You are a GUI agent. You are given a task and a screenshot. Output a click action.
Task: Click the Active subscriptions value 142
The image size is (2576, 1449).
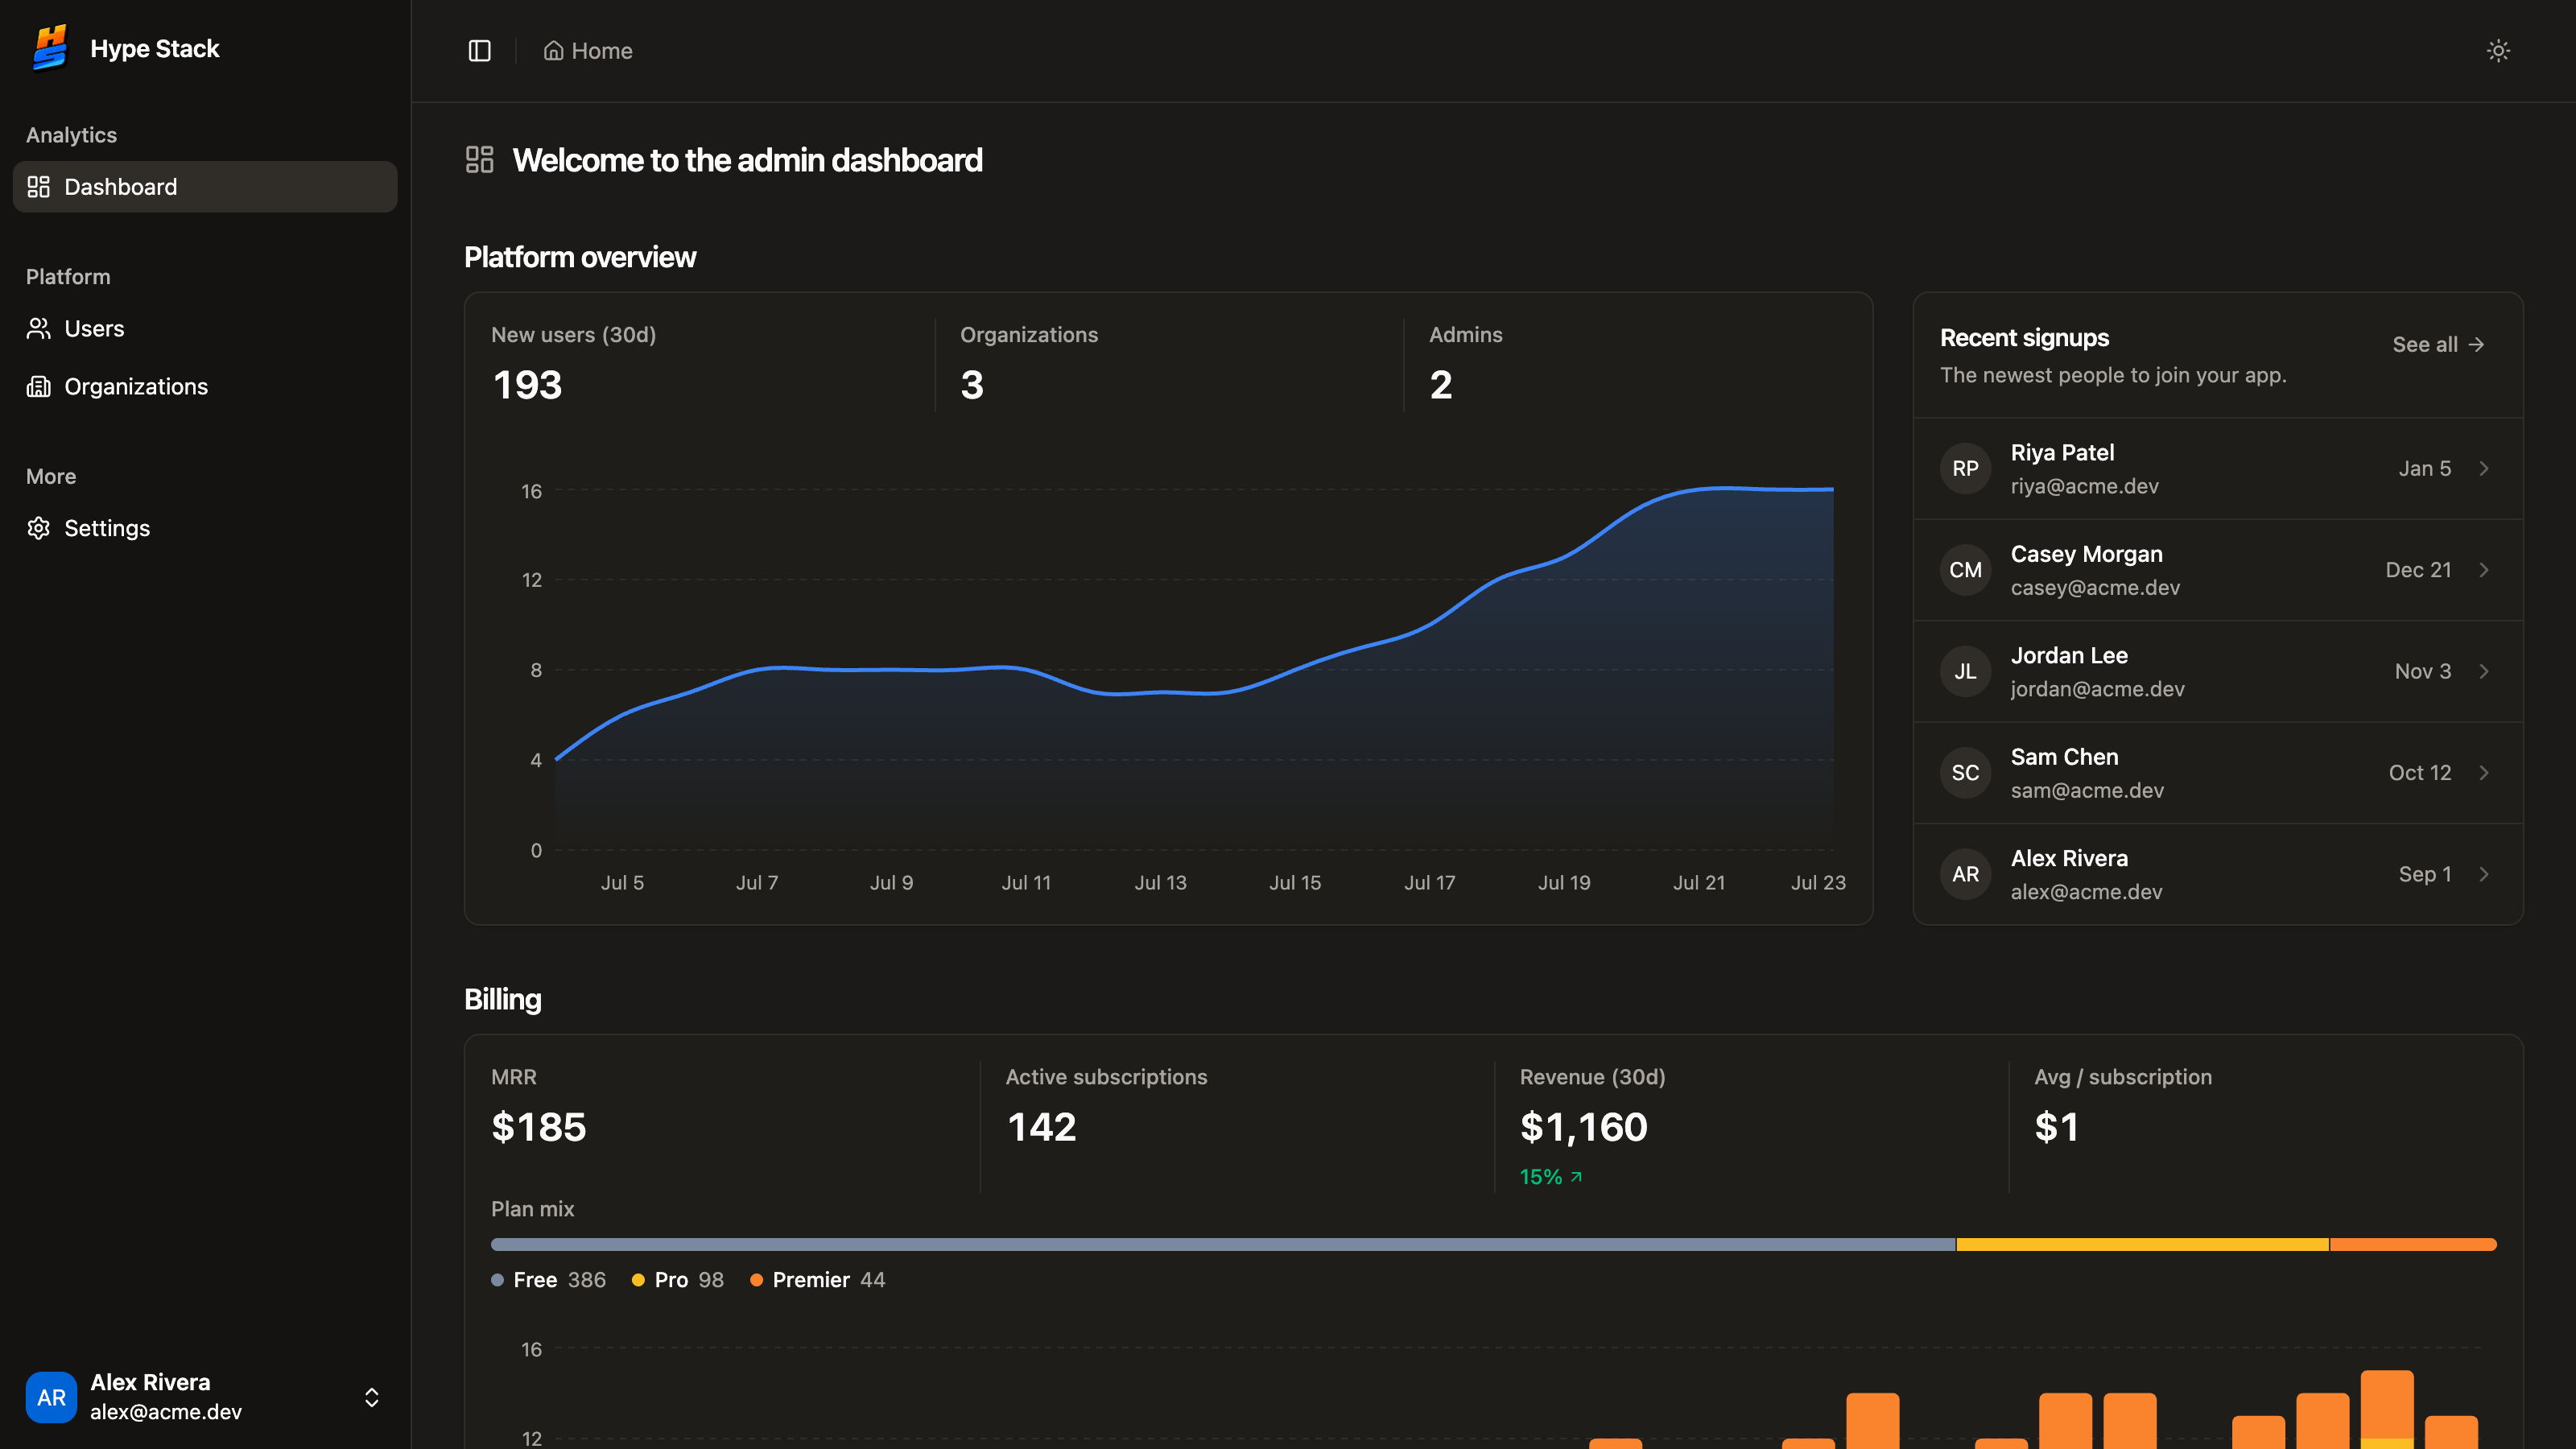pyautogui.click(x=1041, y=1128)
